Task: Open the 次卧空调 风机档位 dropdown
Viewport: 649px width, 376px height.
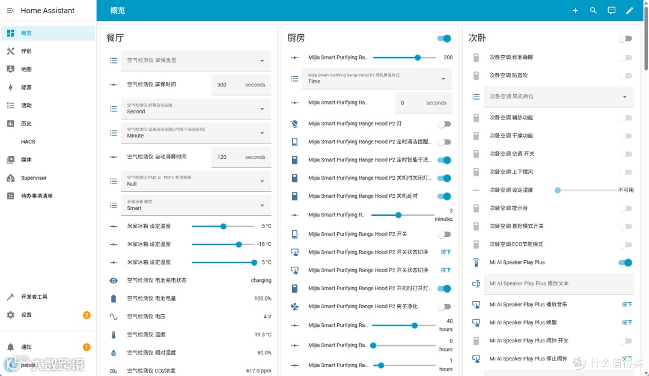Action: [558, 97]
